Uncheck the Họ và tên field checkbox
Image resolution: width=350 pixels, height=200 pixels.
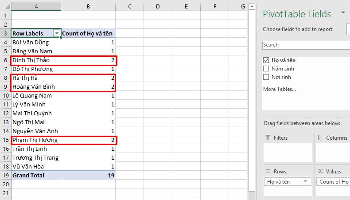coord(266,60)
